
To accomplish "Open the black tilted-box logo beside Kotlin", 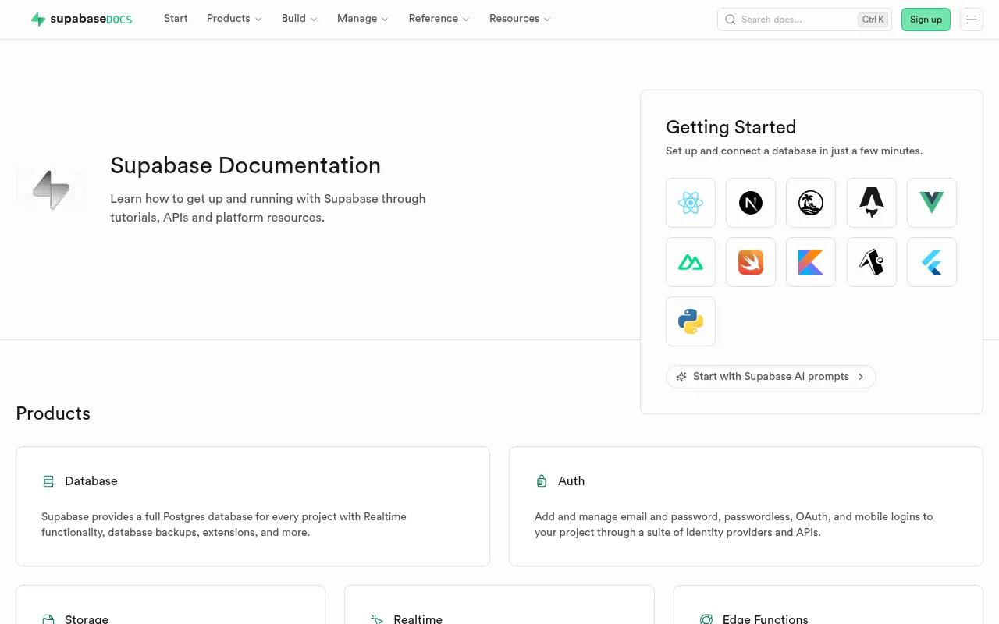I will [872, 262].
